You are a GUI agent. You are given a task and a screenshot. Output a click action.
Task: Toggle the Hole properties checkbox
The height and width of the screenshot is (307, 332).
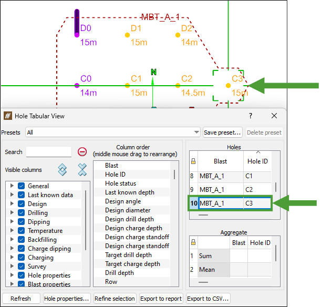pos(21,275)
